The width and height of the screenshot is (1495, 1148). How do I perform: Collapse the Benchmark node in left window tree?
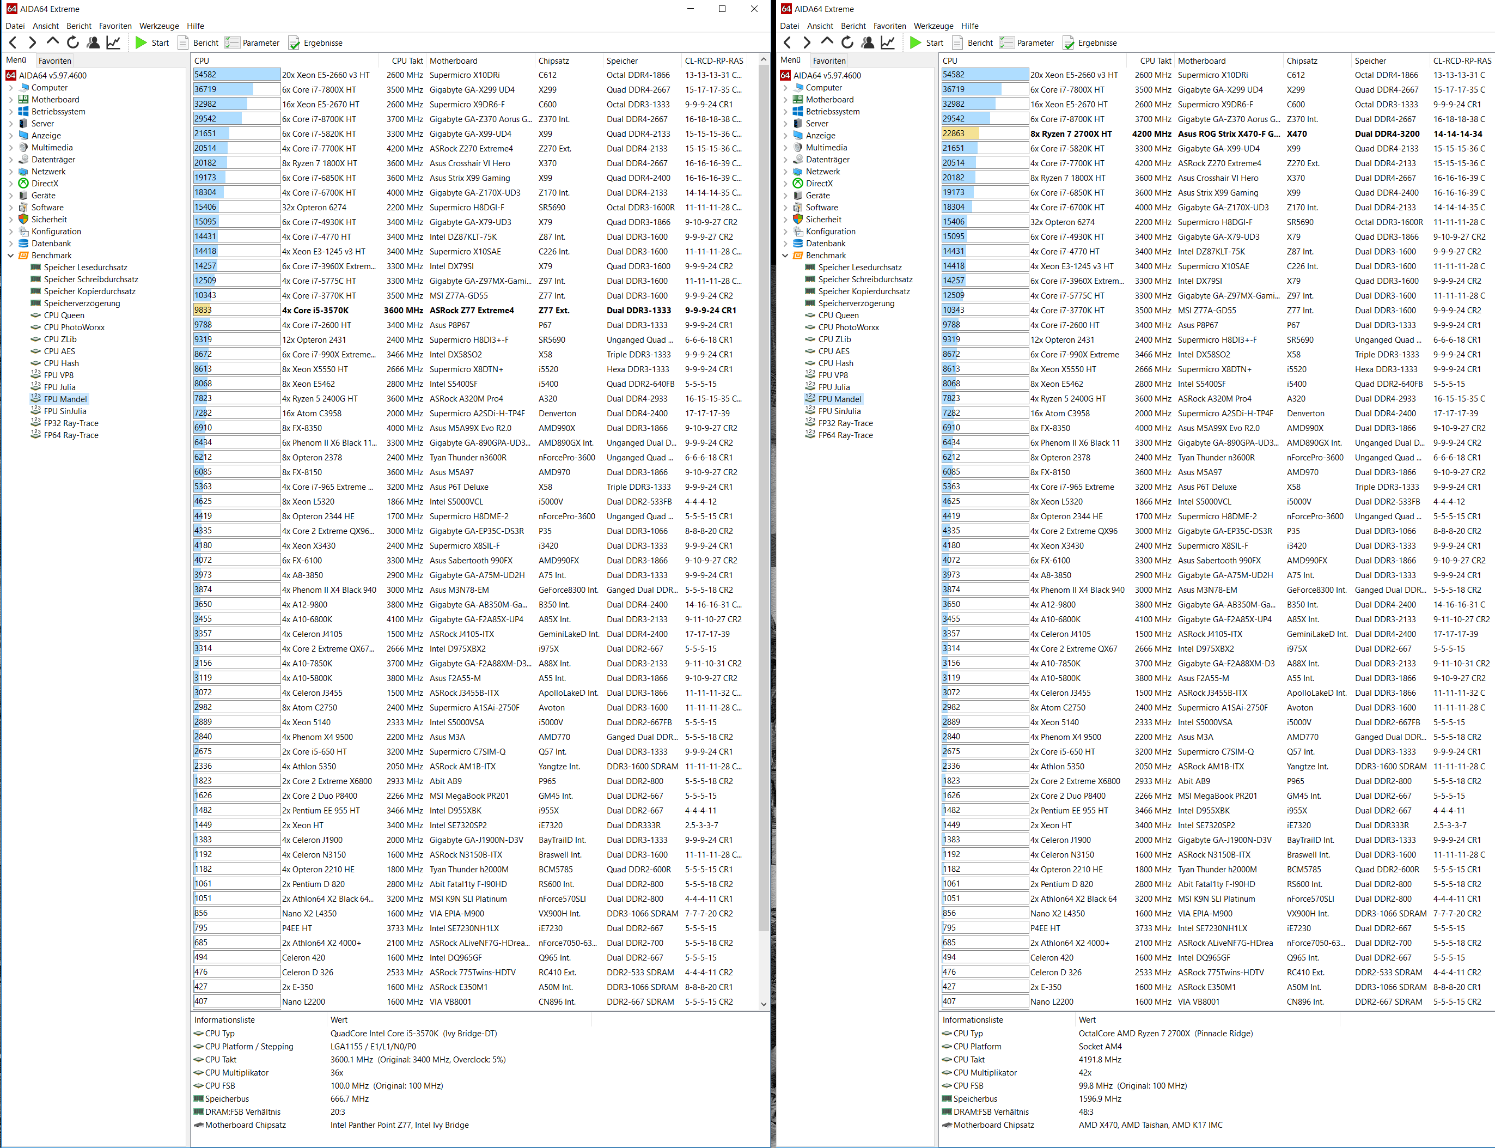pos(11,256)
